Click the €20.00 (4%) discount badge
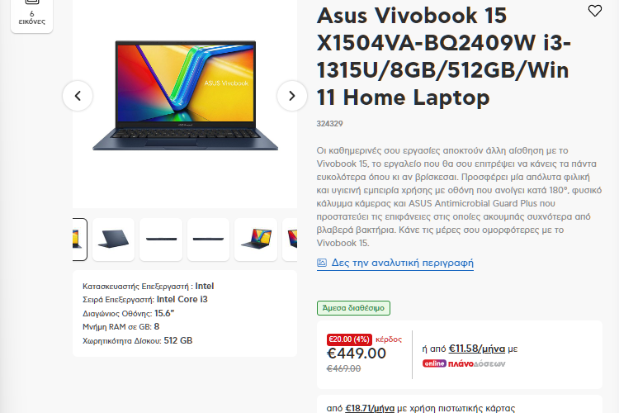Screen dimensions: 619x413 point(349,339)
